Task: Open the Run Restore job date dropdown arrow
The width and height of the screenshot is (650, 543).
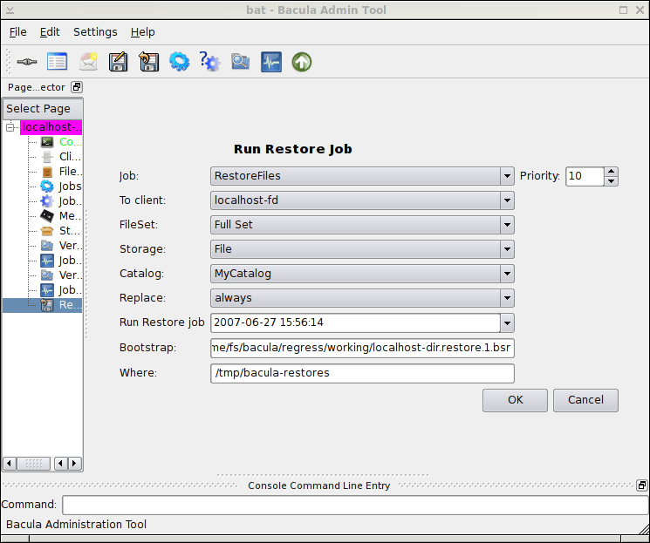Action: pyautogui.click(x=507, y=323)
